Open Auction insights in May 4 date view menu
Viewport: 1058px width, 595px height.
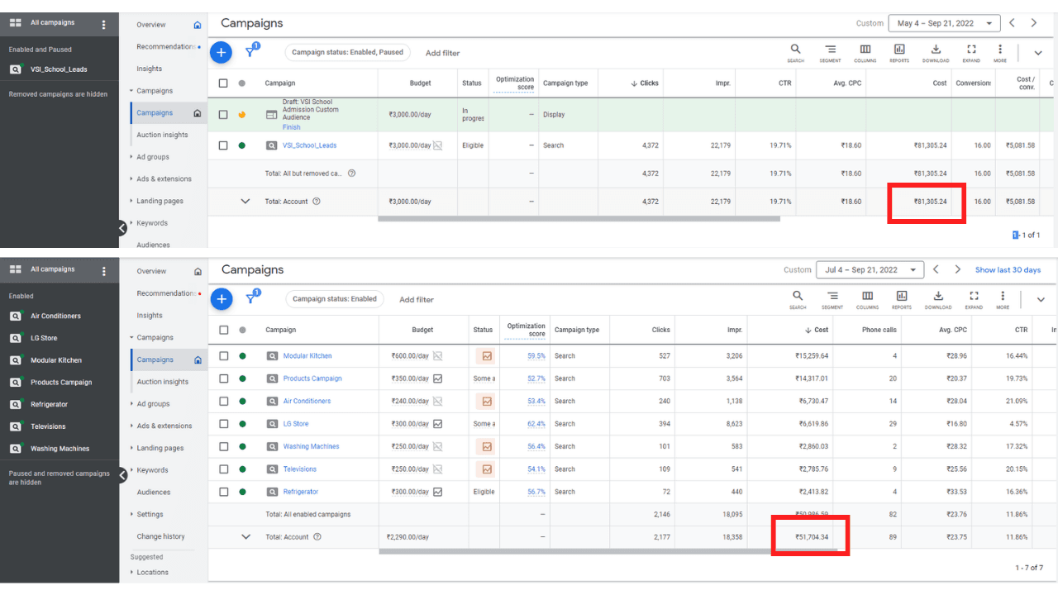tap(162, 135)
